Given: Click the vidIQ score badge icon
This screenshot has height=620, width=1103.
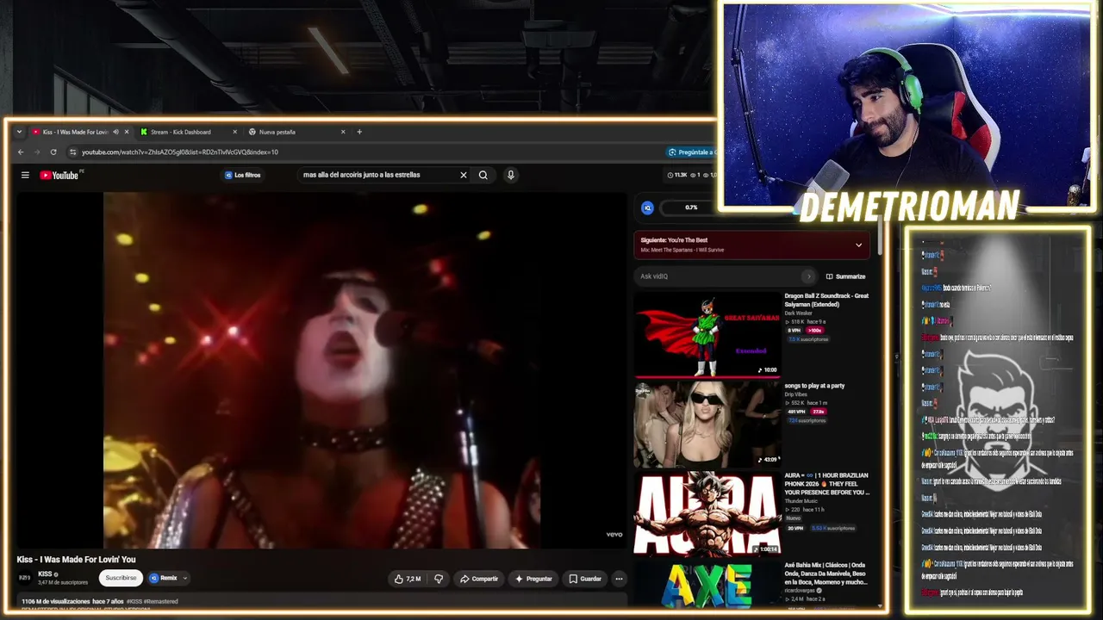Looking at the screenshot, I should point(648,208).
